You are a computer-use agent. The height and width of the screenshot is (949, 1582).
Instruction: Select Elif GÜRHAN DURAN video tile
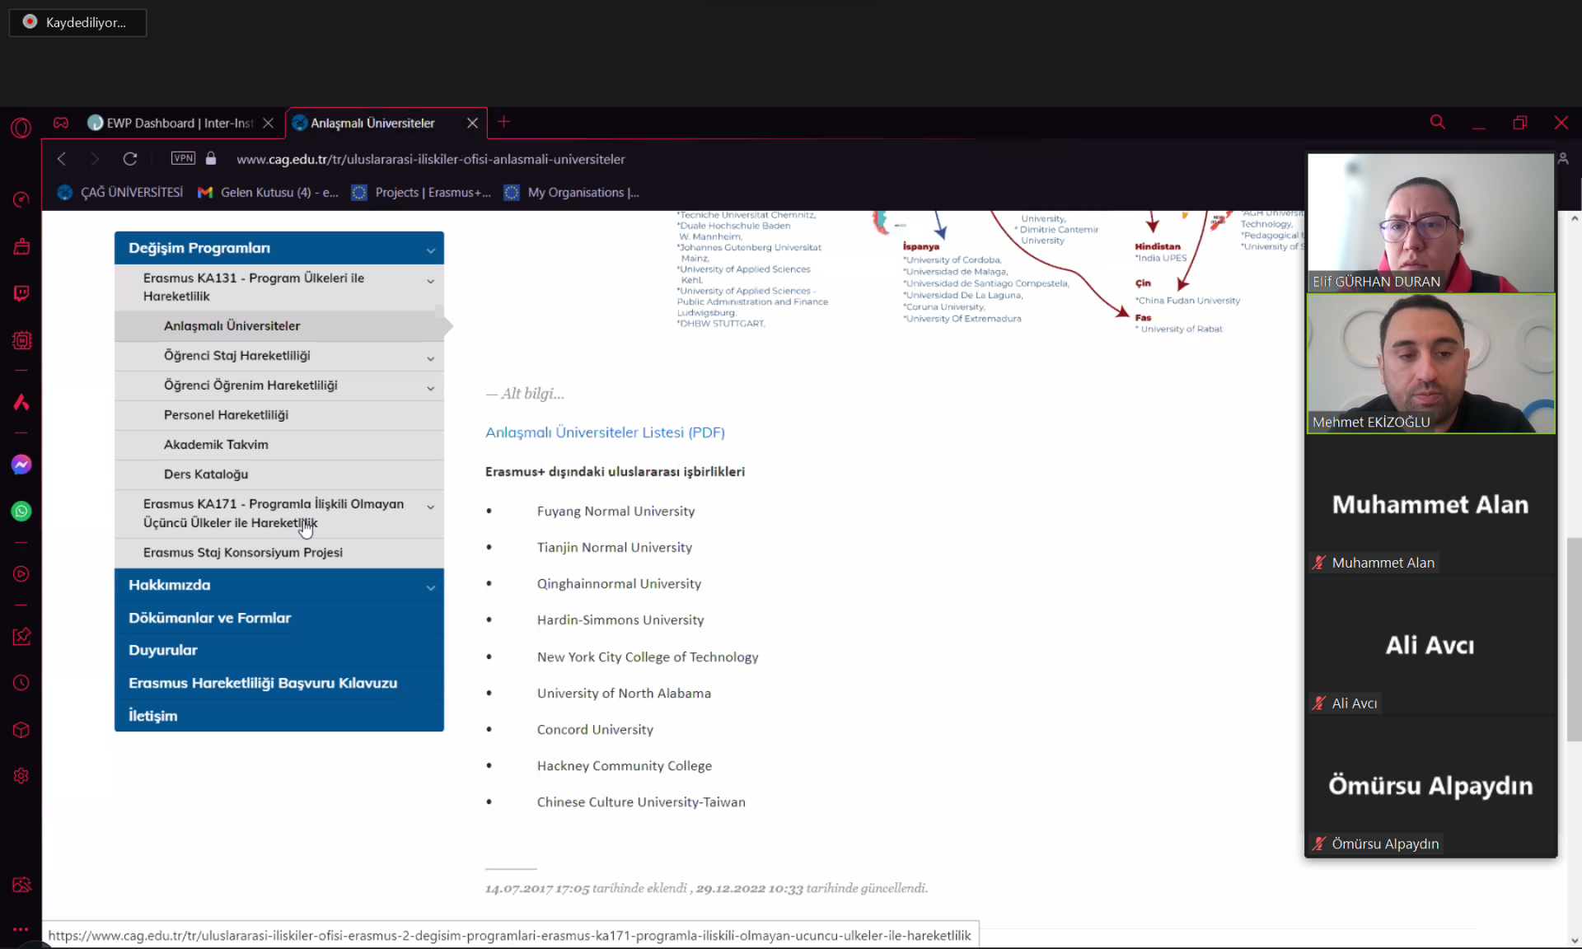1430,222
